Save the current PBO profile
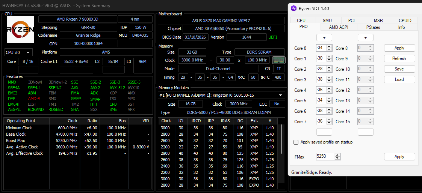Viewport: 422px width, 193px height. pos(399,69)
